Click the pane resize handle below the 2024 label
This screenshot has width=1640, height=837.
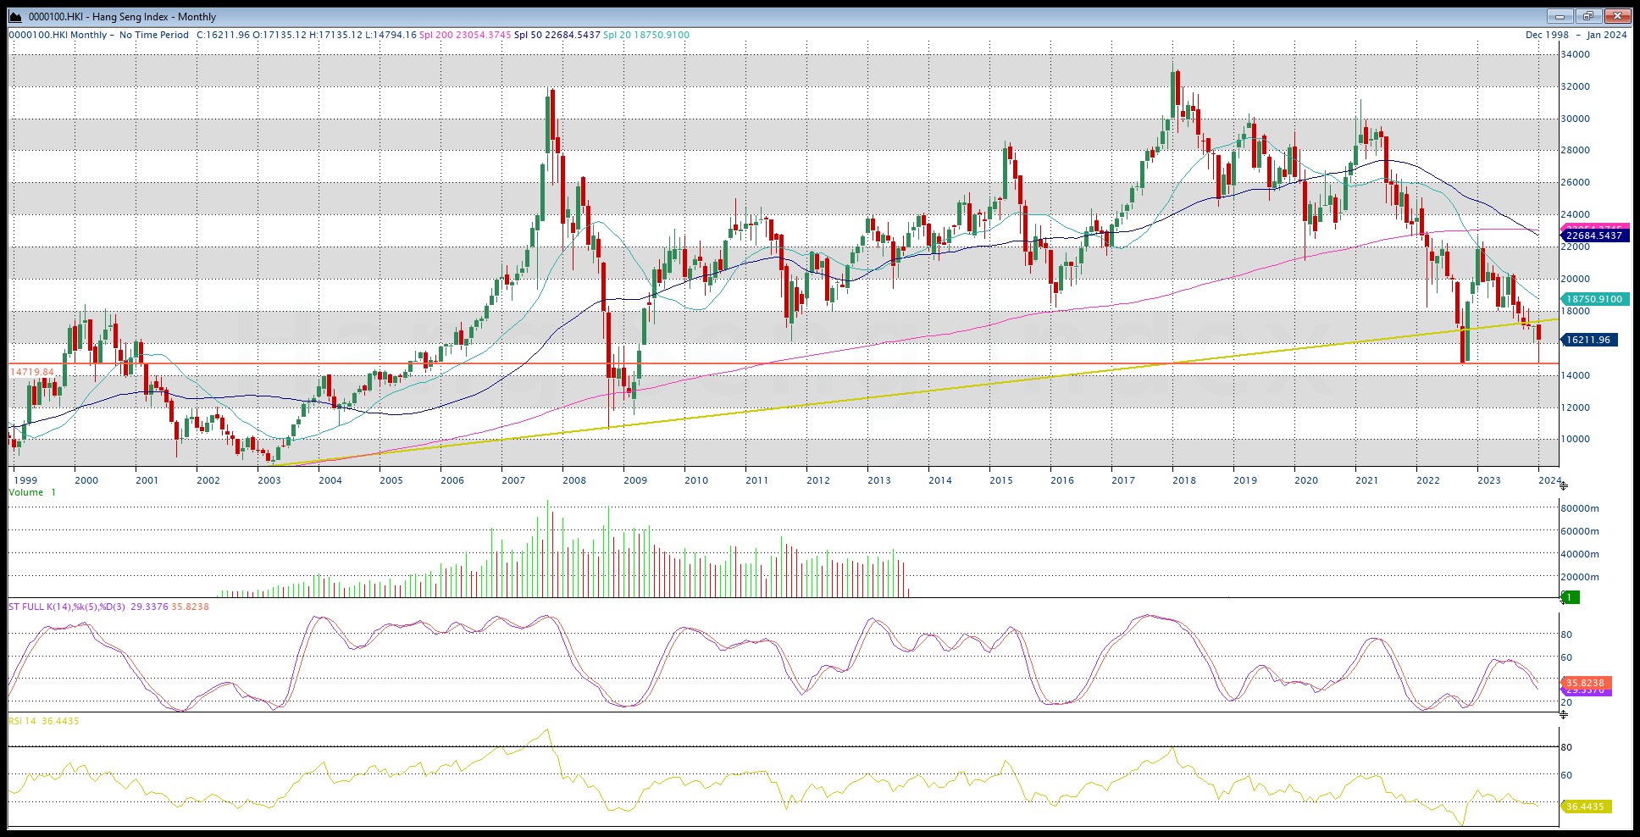(1563, 485)
